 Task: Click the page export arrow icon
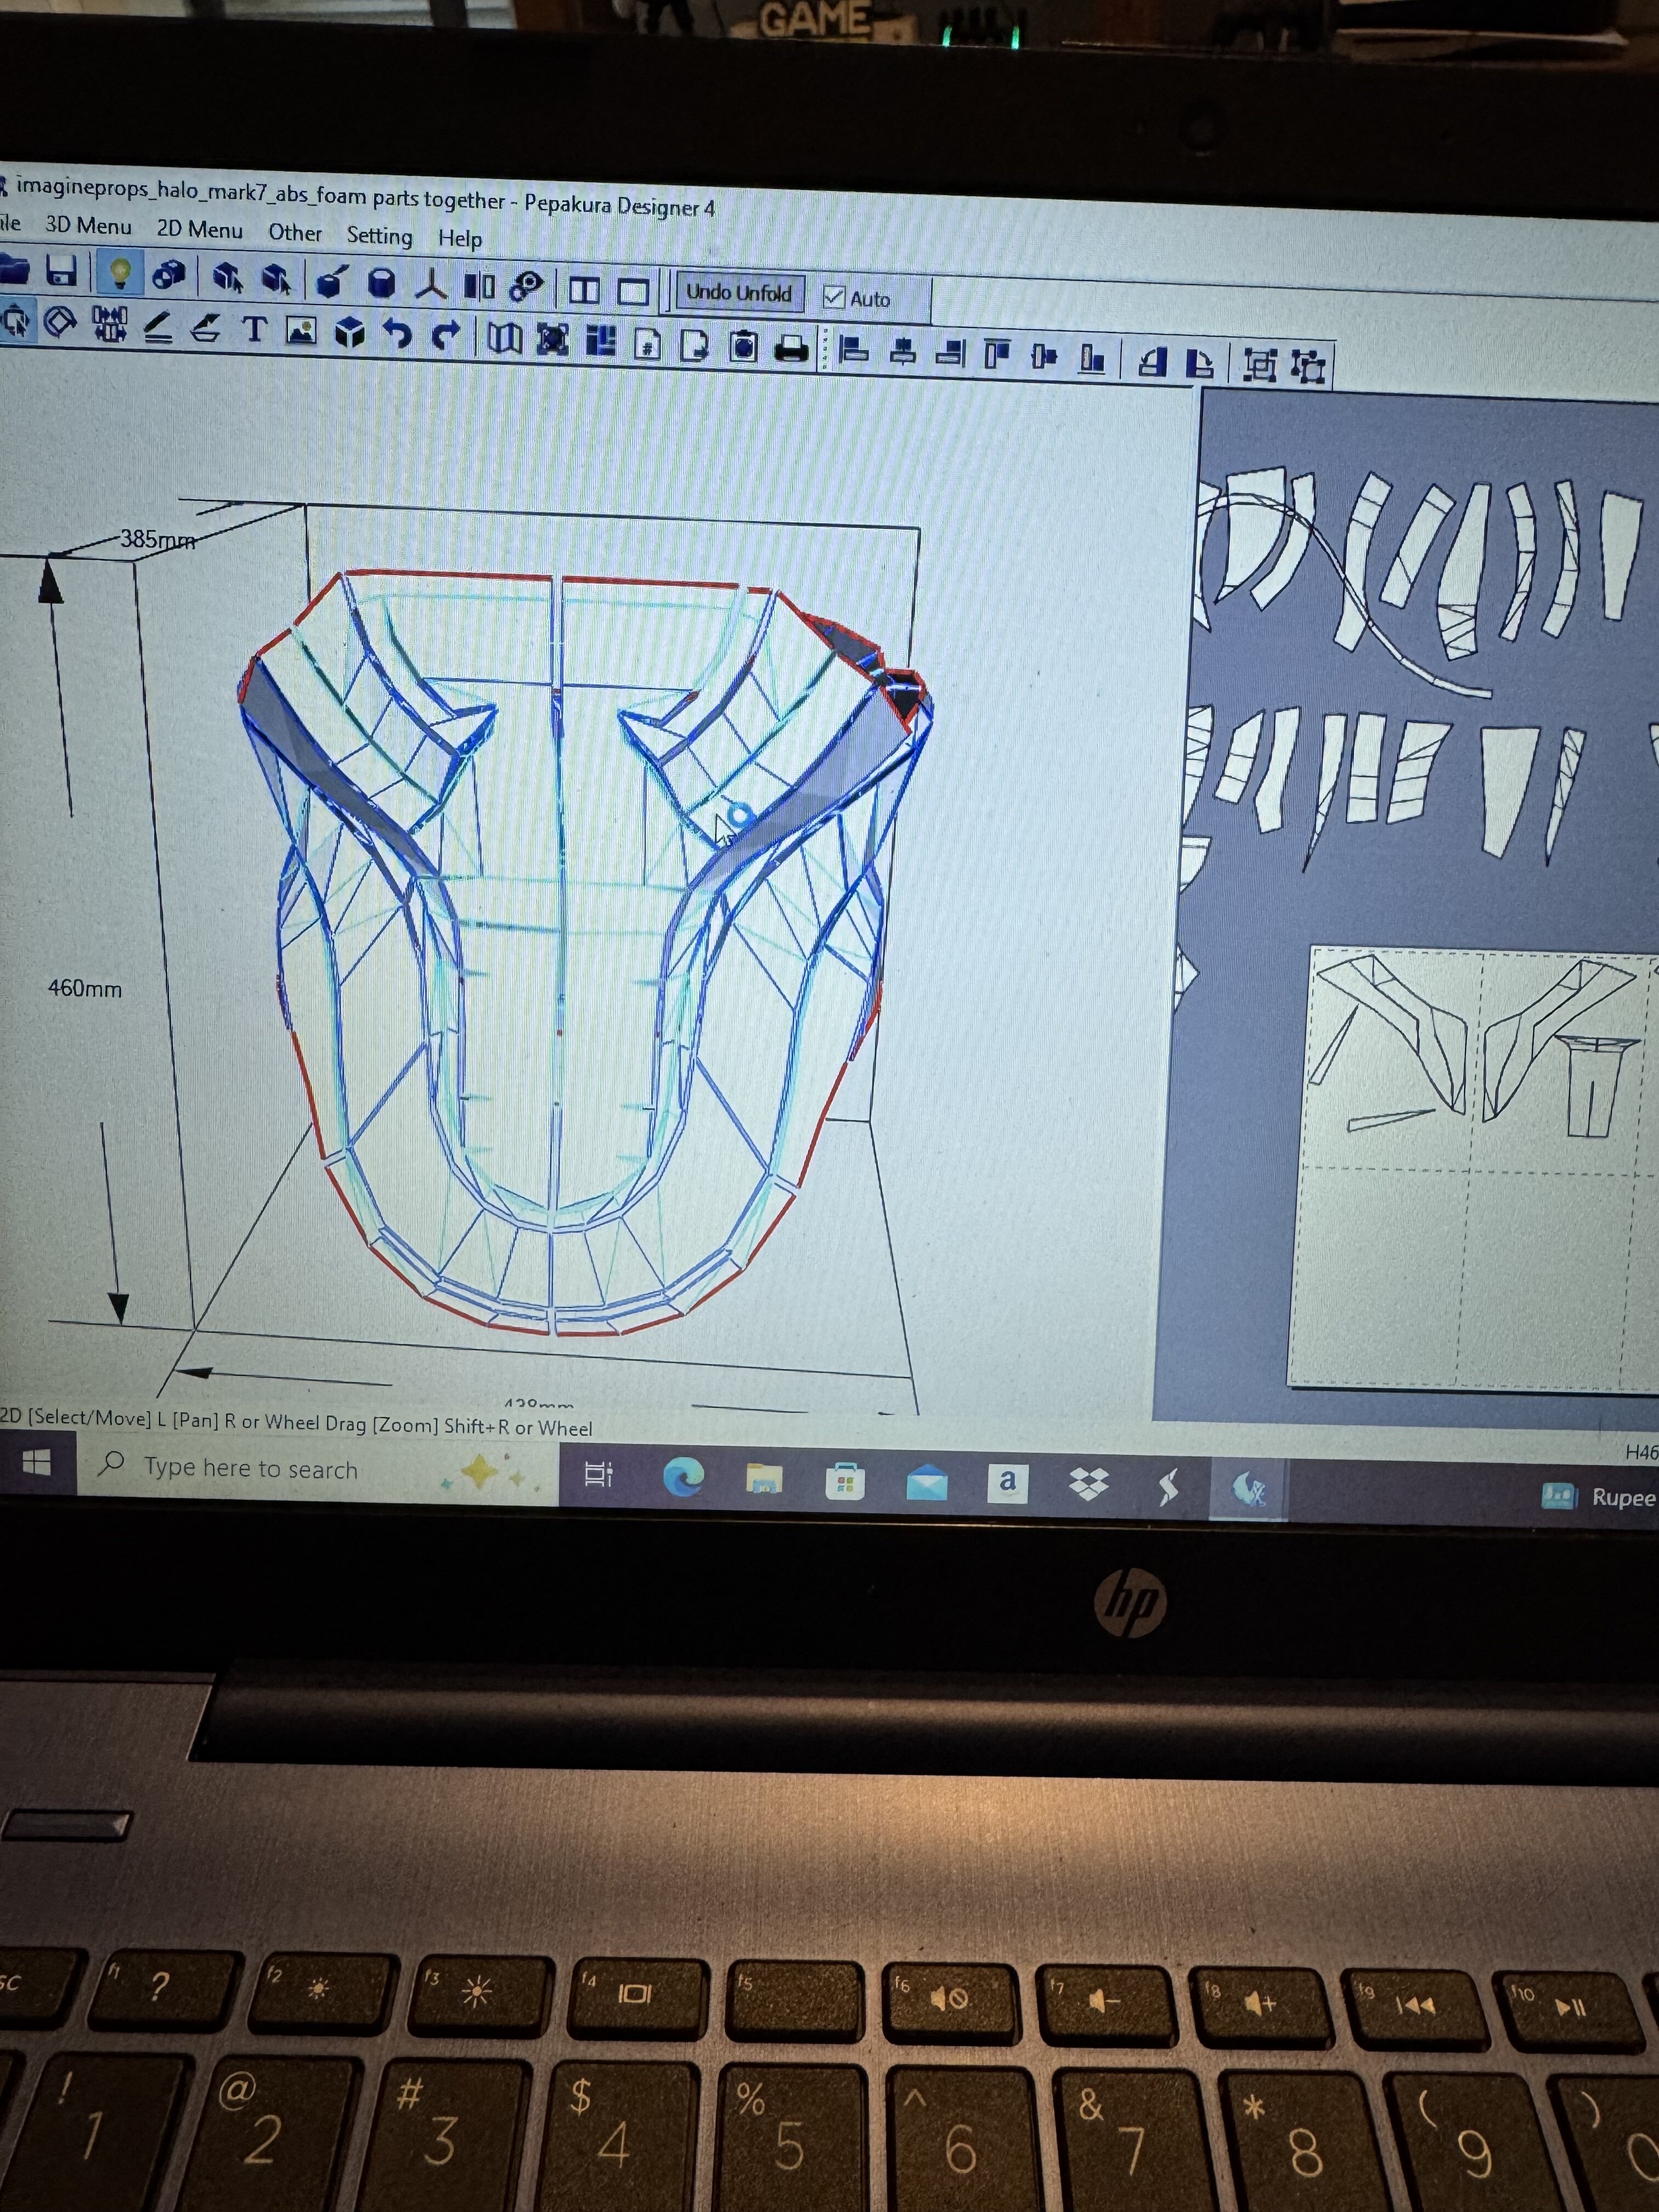pos(695,345)
